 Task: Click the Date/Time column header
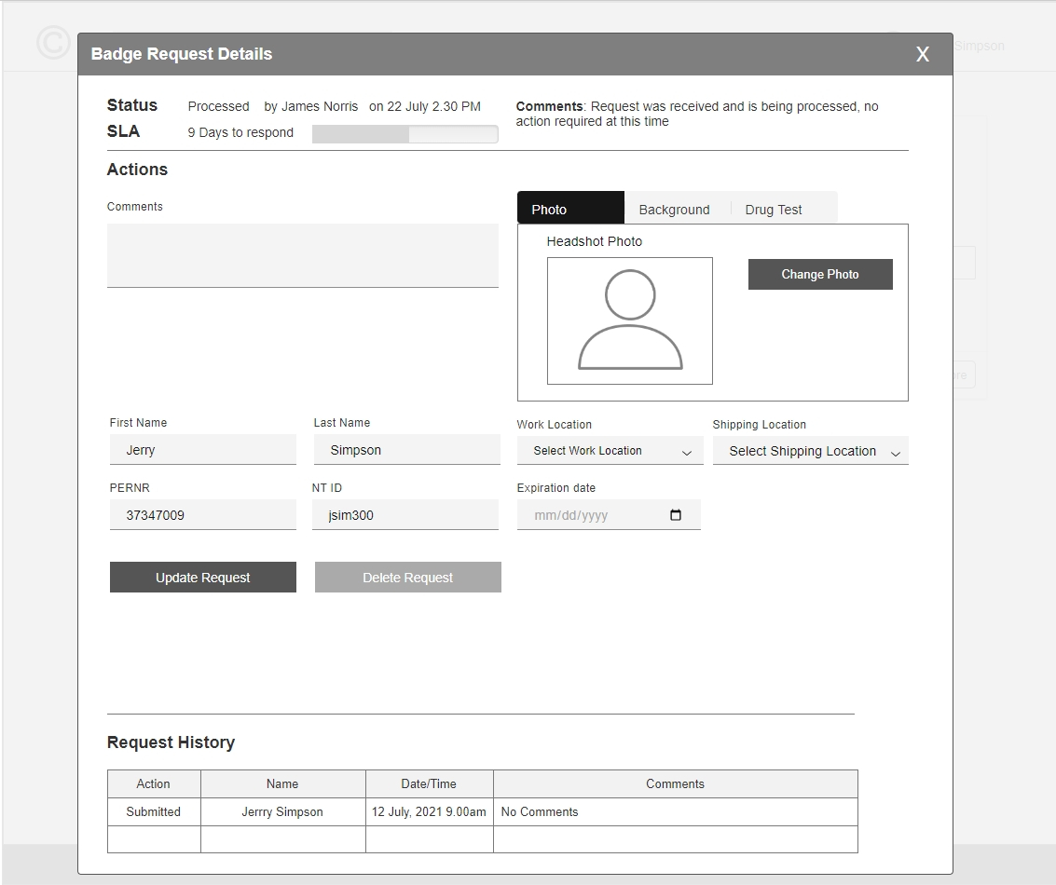[x=429, y=783]
